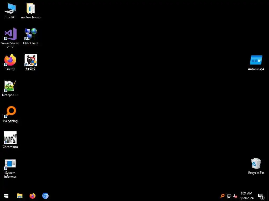
Task: Select the Everything search shortcut
Action: 10,114
